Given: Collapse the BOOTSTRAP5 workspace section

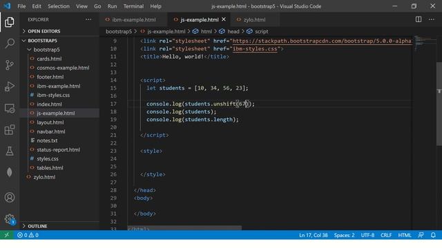Looking at the screenshot, I should pos(42,41).
